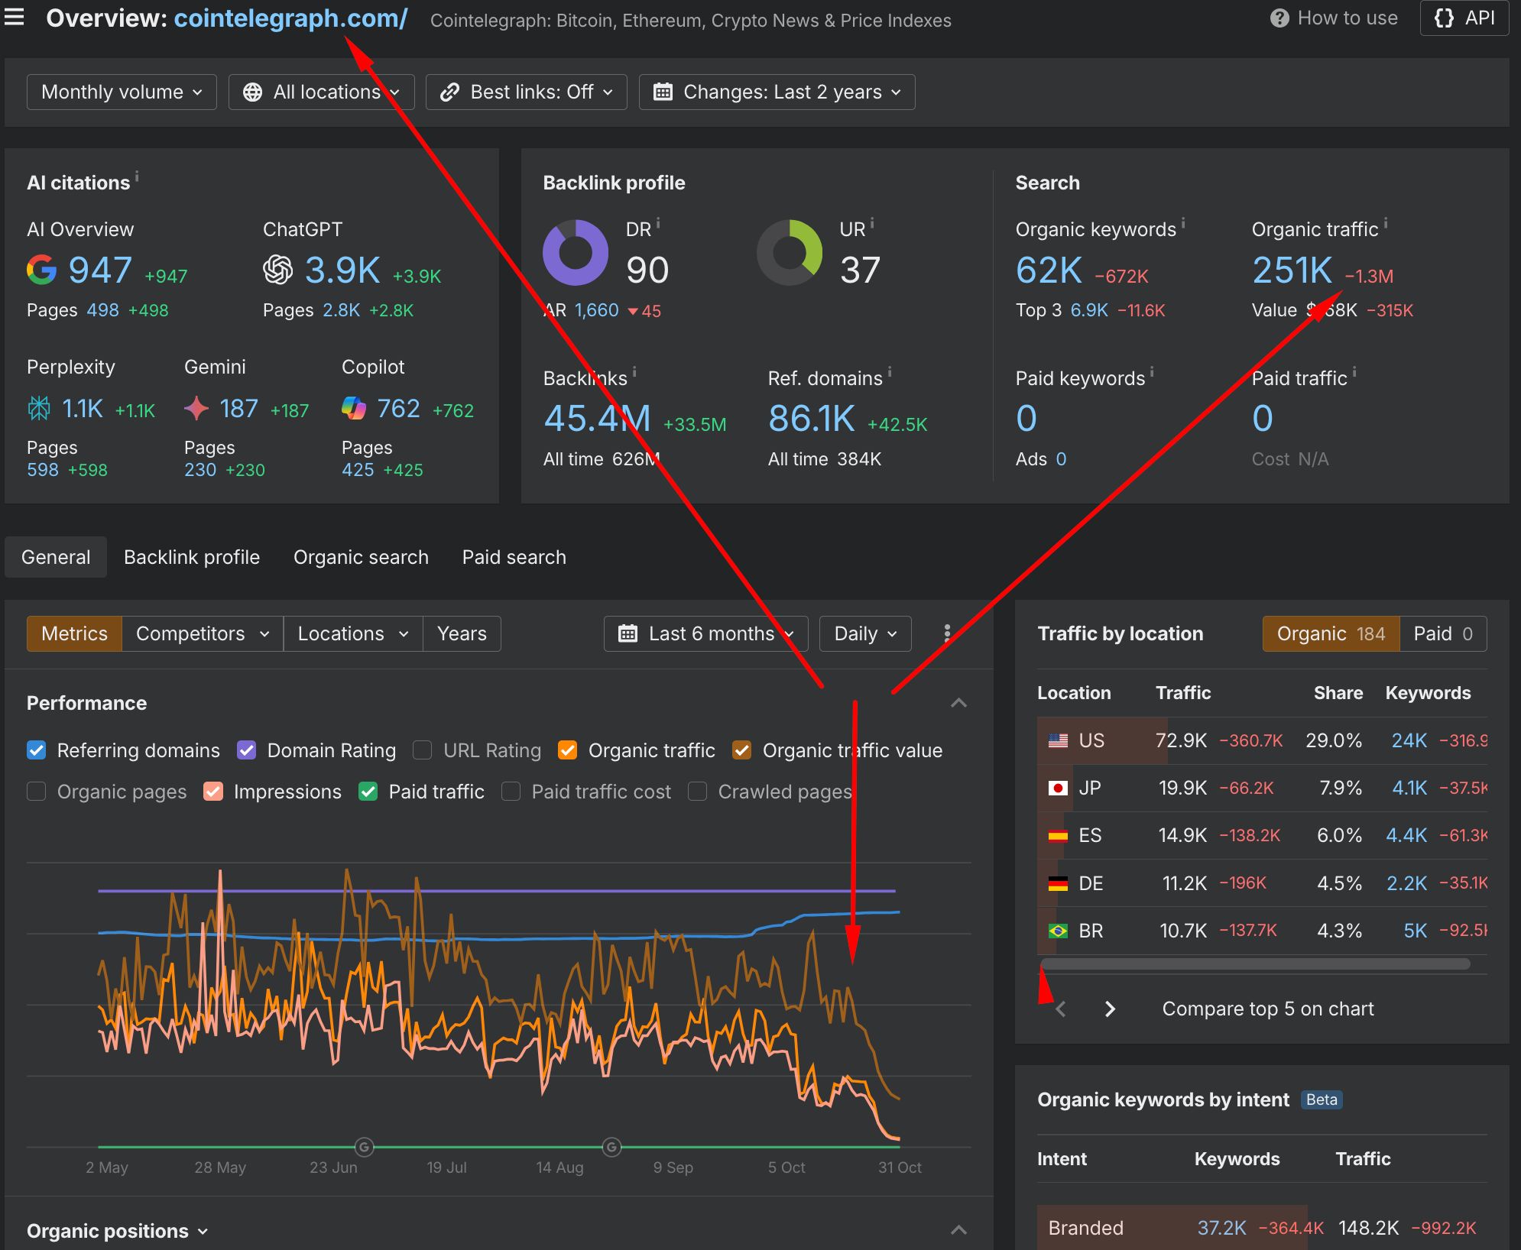Screen dimensions: 1521x1250
Task: Click the How to use help icon
Action: pos(1279,18)
